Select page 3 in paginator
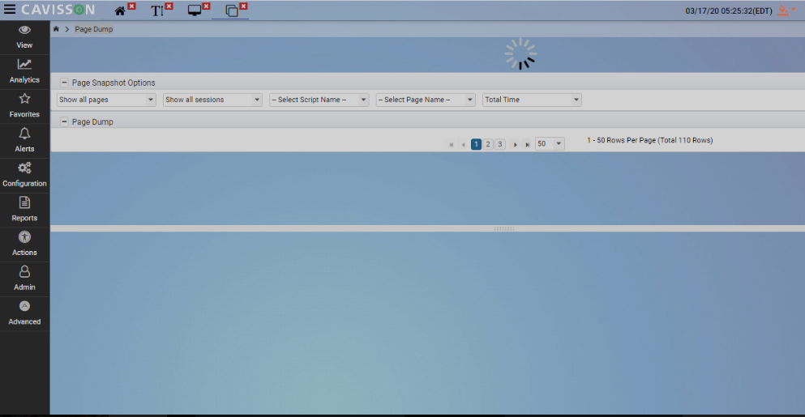The height and width of the screenshot is (417, 805). [x=500, y=144]
